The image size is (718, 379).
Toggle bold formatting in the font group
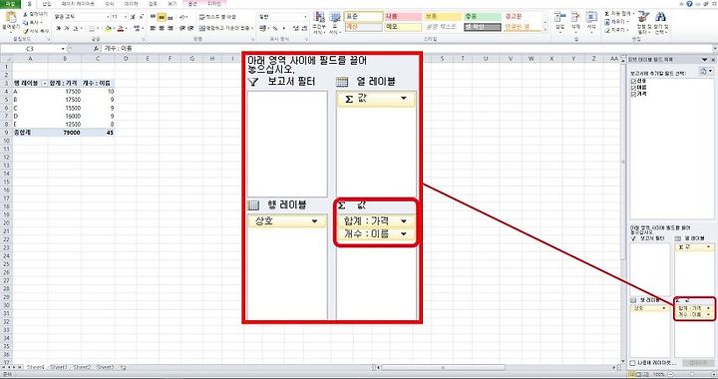point(59,28)
